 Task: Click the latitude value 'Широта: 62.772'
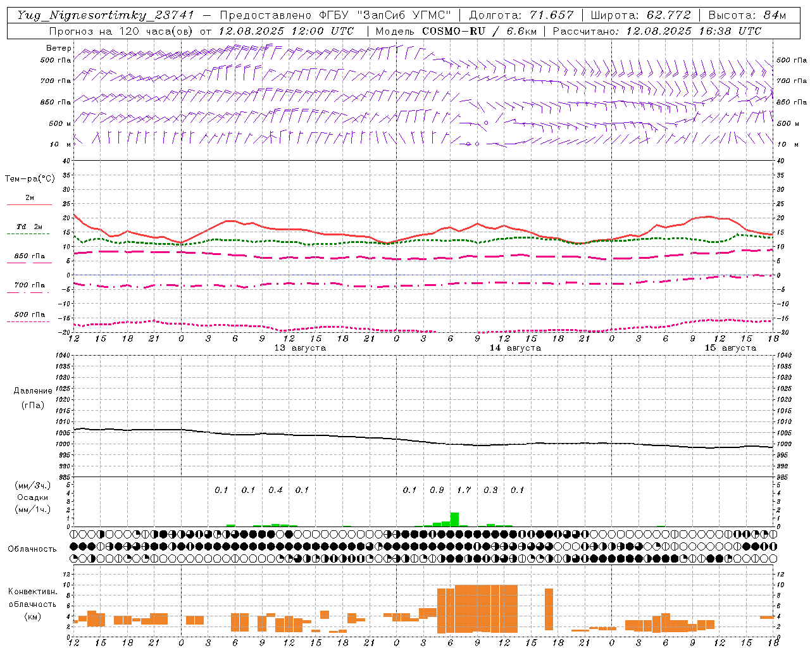click(640, 15)
